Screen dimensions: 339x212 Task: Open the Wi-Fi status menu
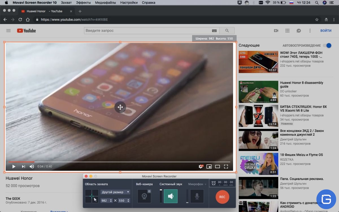click(x=268, y=3)
